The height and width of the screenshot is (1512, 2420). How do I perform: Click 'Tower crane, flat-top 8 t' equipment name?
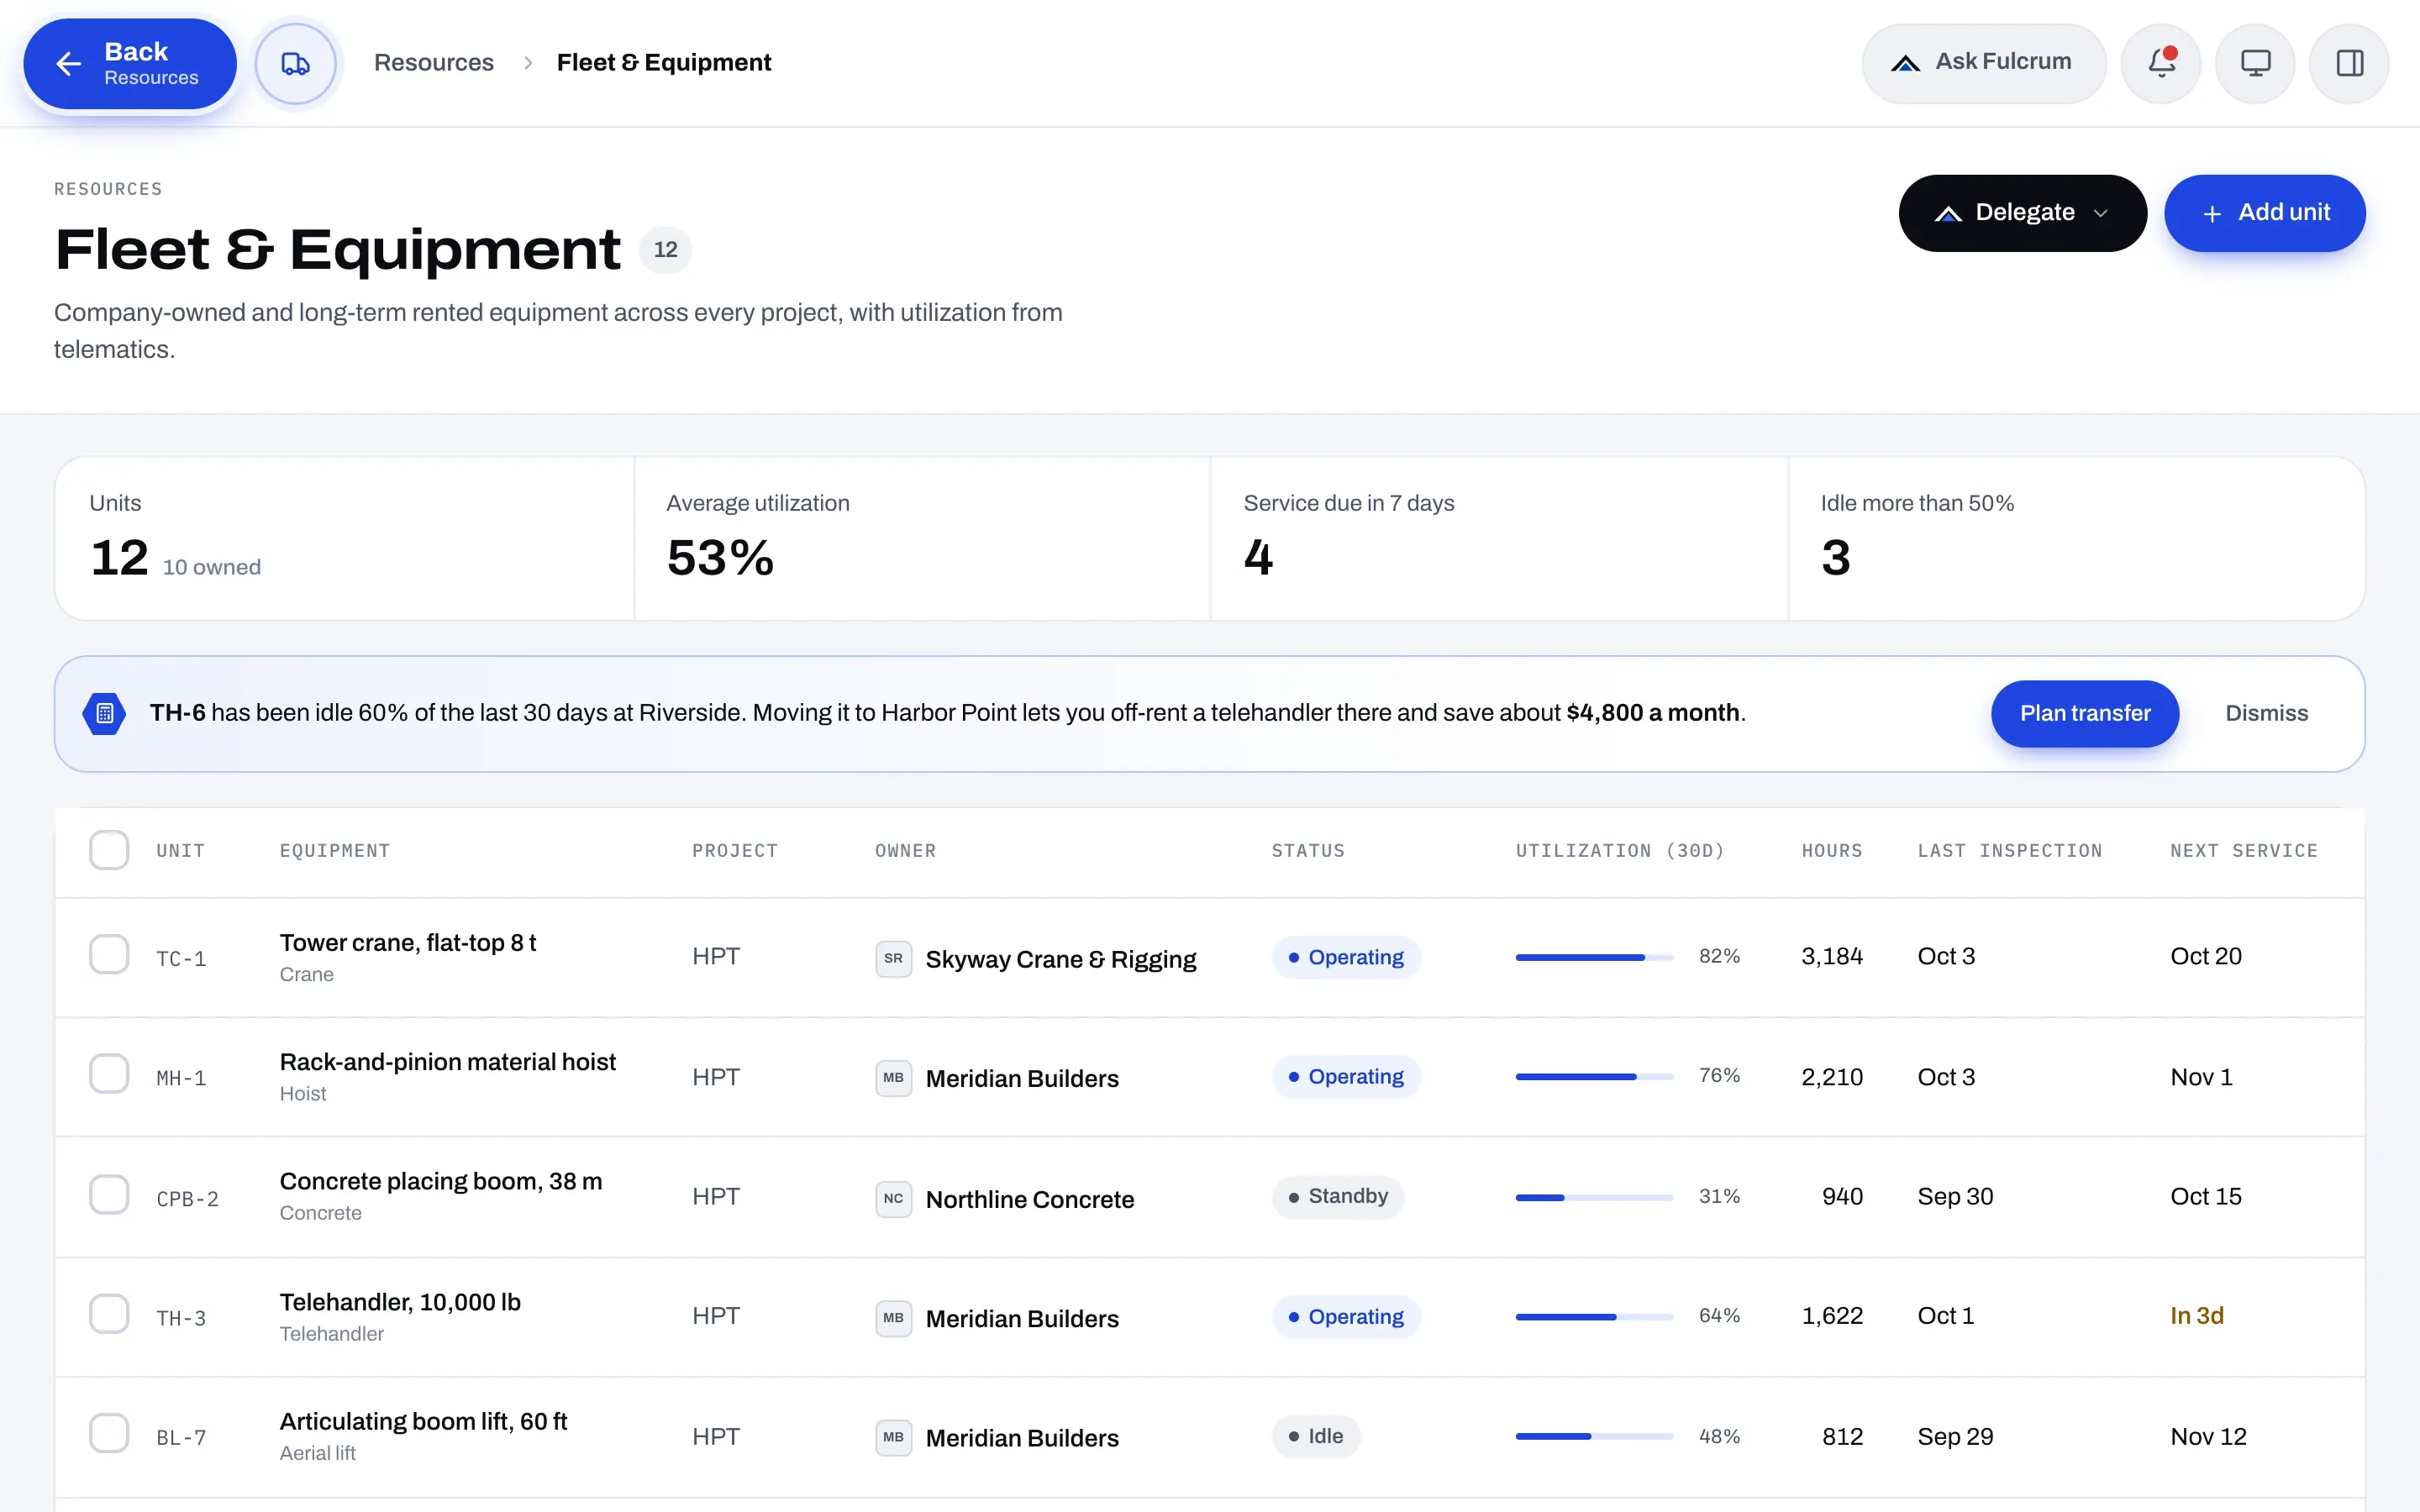click(x=408, y=943)
